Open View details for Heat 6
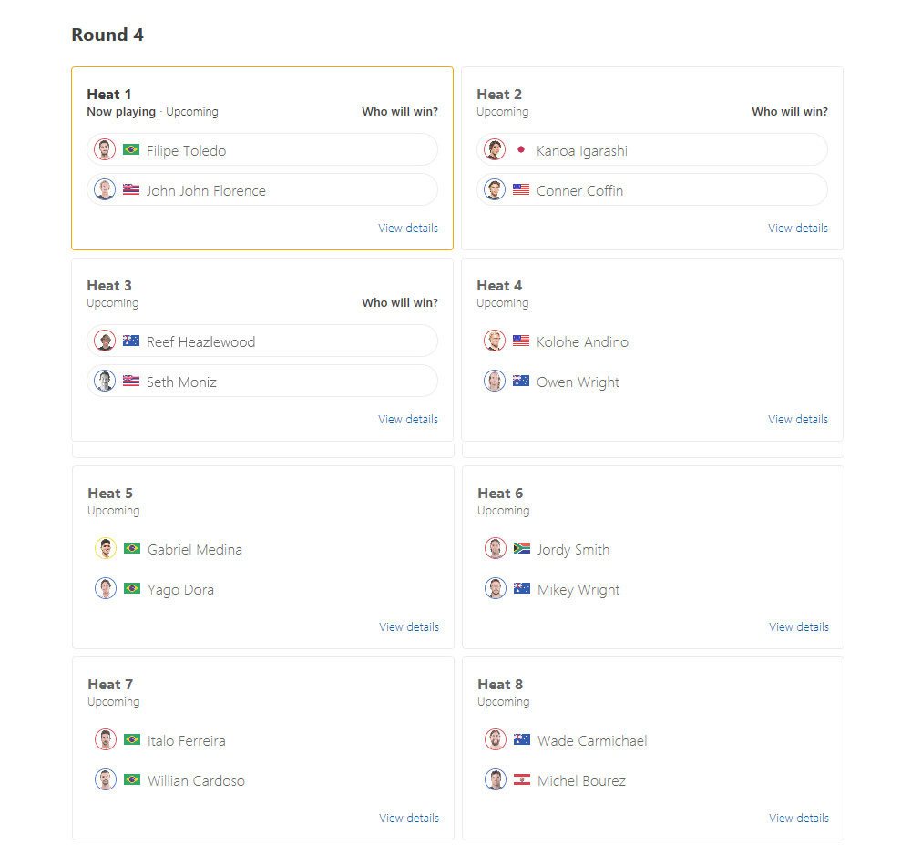The width and height of the screenshot is (911, 865). point(799,627)
